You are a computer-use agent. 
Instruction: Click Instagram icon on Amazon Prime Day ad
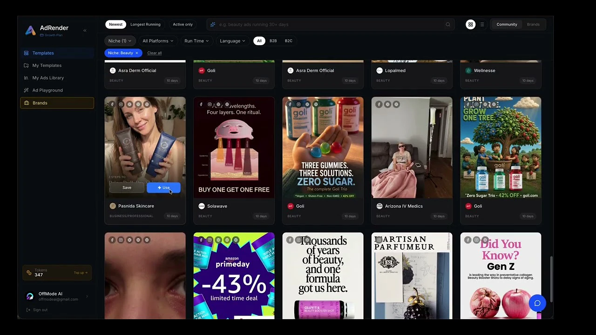click(210, 240)
